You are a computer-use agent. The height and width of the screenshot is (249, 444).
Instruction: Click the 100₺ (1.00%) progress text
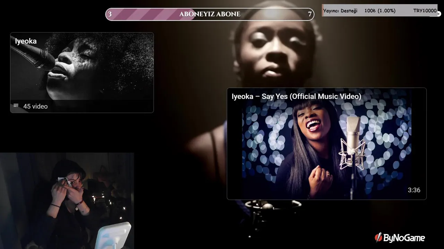pos(380,11)
